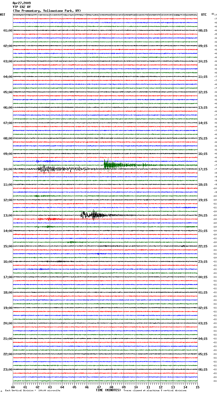Click the '01:15' UTC time label
The height and width of the screenshot is (394, 218).
[203, 293]
